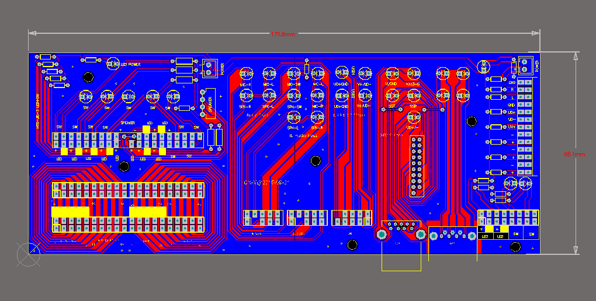The image size is (596, 301).
Task: Click the faint date text in board center
Action: (x=266, y=183)
